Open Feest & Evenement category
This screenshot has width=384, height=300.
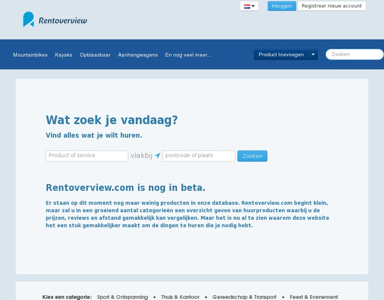[x=314, y=297]
